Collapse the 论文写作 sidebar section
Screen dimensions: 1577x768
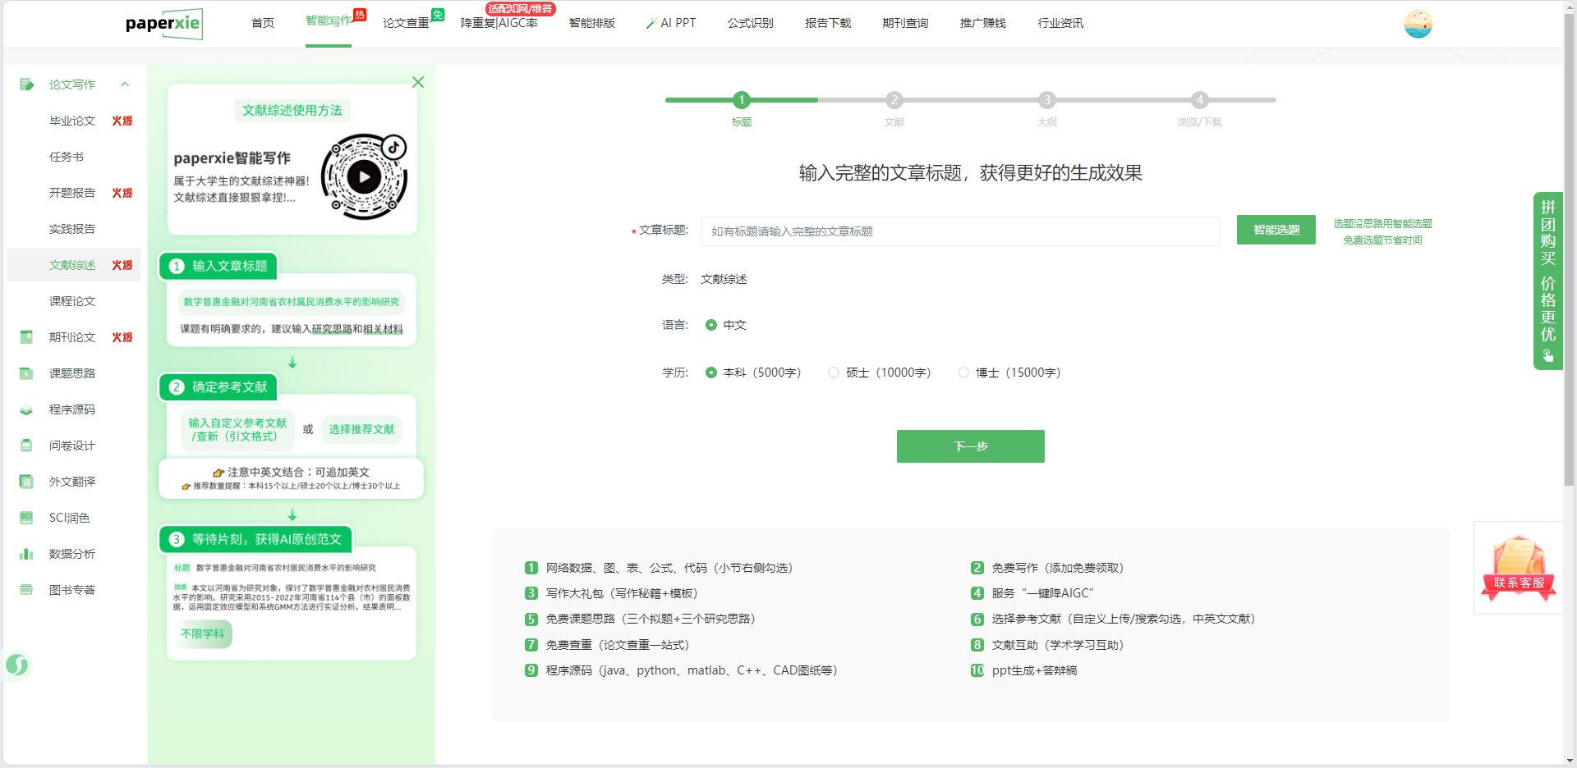(x=125, y=85)
